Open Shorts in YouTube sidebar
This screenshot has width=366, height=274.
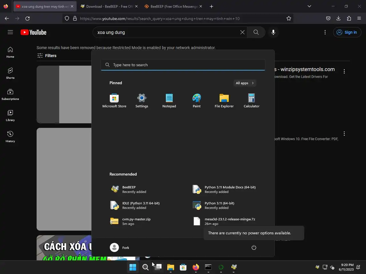tap(10, 73)
